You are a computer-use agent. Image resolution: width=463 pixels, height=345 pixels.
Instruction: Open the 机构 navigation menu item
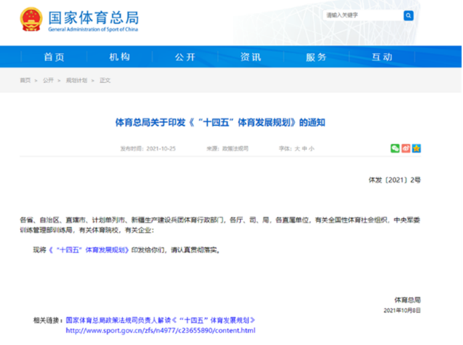coord(120,57)
